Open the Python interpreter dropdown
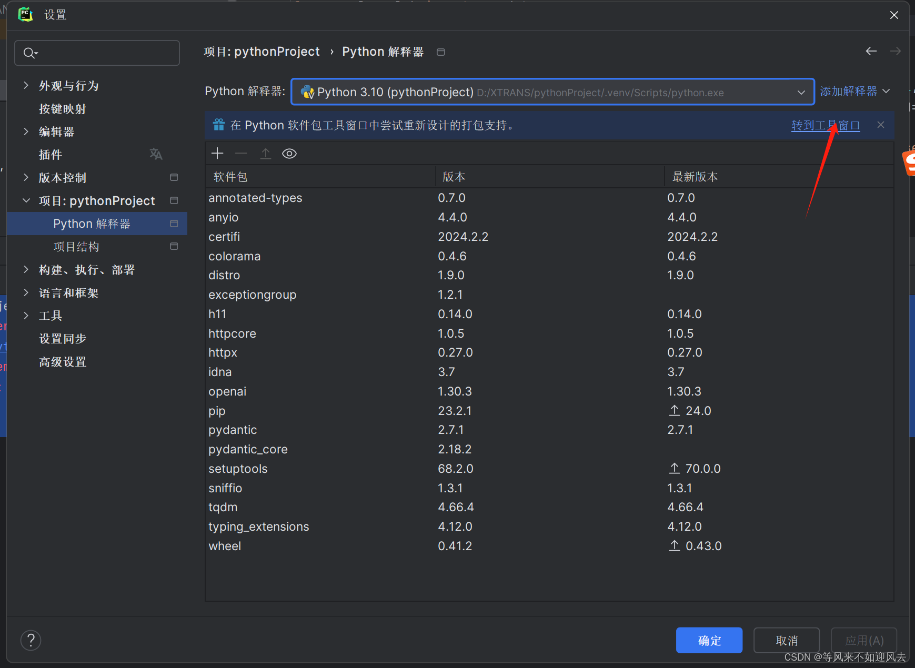 (x=552, y=92)
